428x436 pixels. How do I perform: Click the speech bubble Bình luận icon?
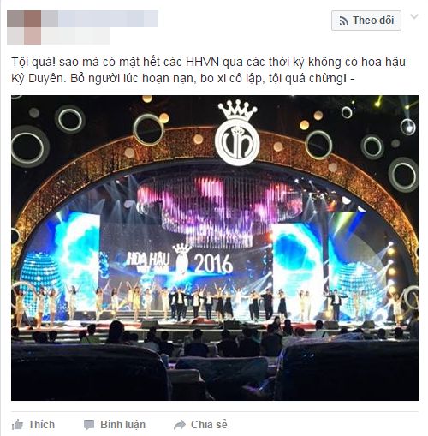click(x=89, y=425)
